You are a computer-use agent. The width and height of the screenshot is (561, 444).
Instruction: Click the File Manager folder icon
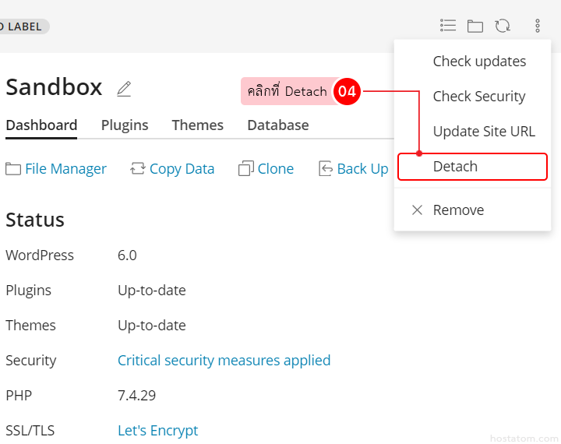tap(13, 169)
